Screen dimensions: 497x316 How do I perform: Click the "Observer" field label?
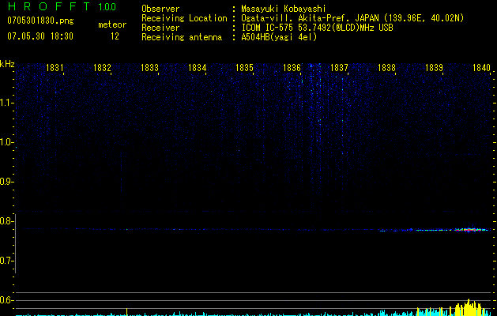coord(160,9)
